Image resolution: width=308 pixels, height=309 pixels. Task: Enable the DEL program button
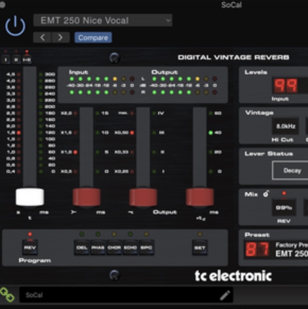point(82,247)
